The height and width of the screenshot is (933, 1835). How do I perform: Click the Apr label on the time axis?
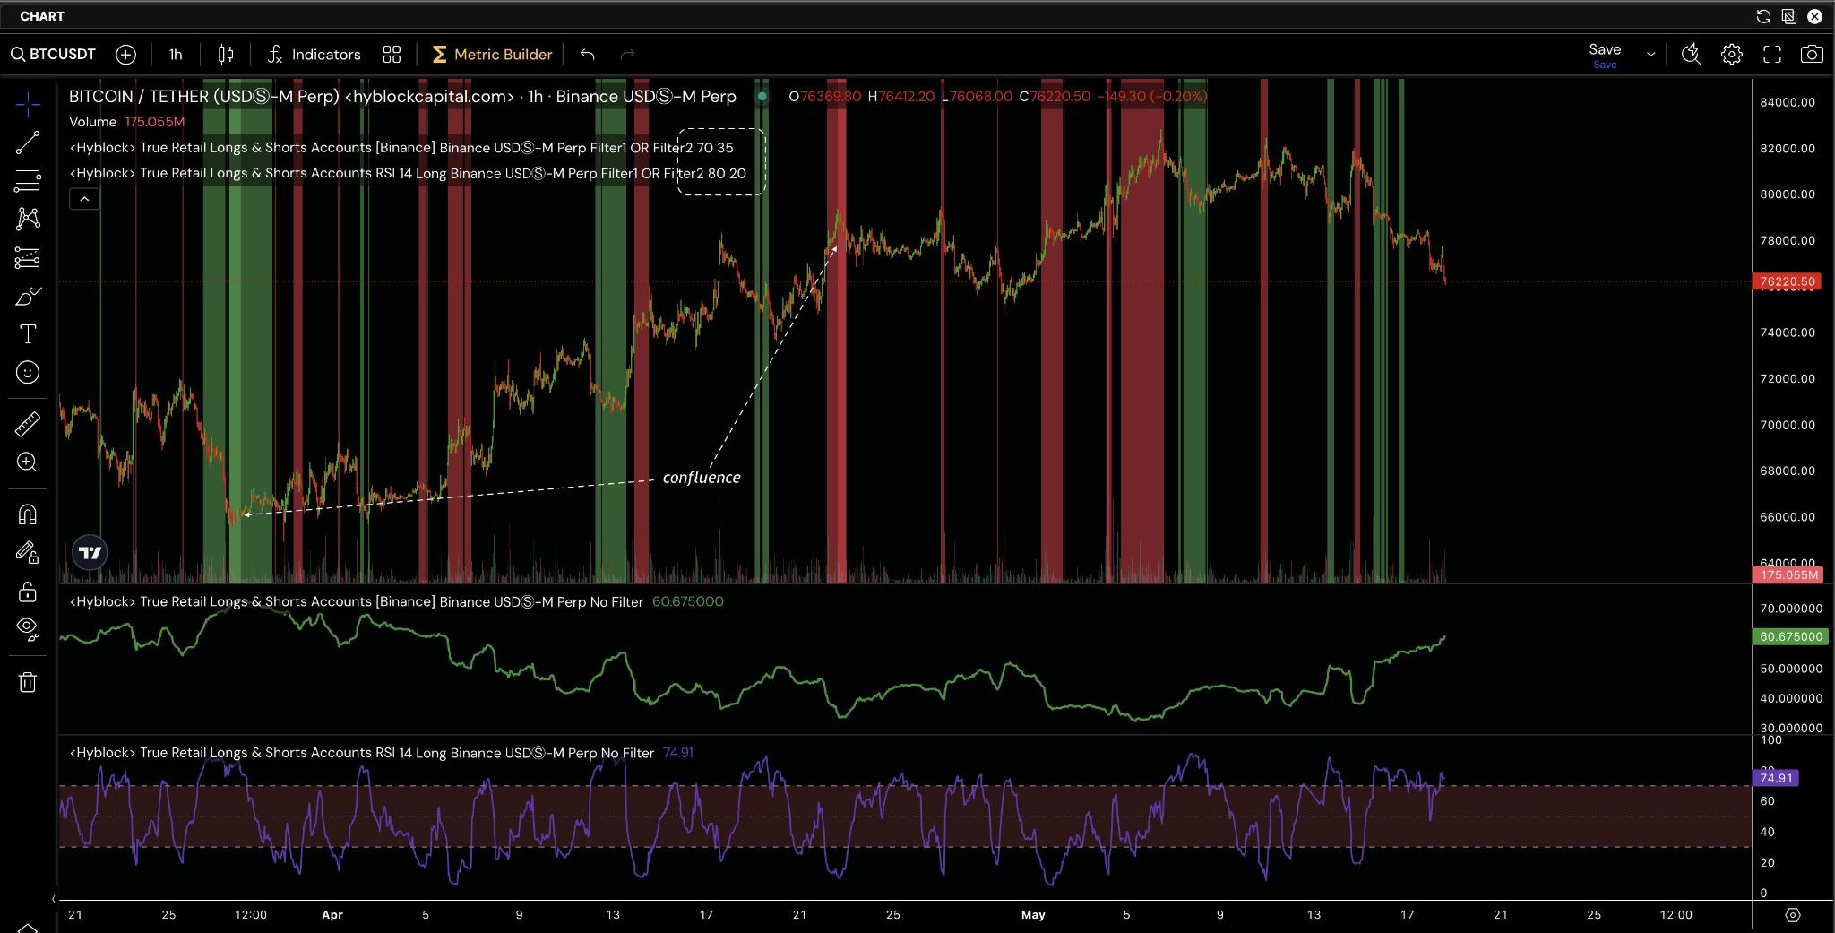(332, 915)
